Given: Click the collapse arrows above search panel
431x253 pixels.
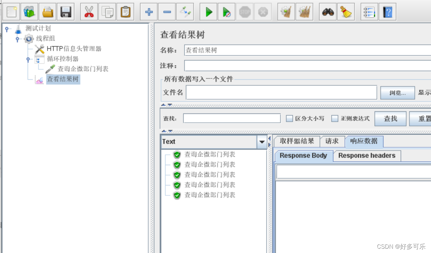Looking at the screenshot, I should click(167, 105).
